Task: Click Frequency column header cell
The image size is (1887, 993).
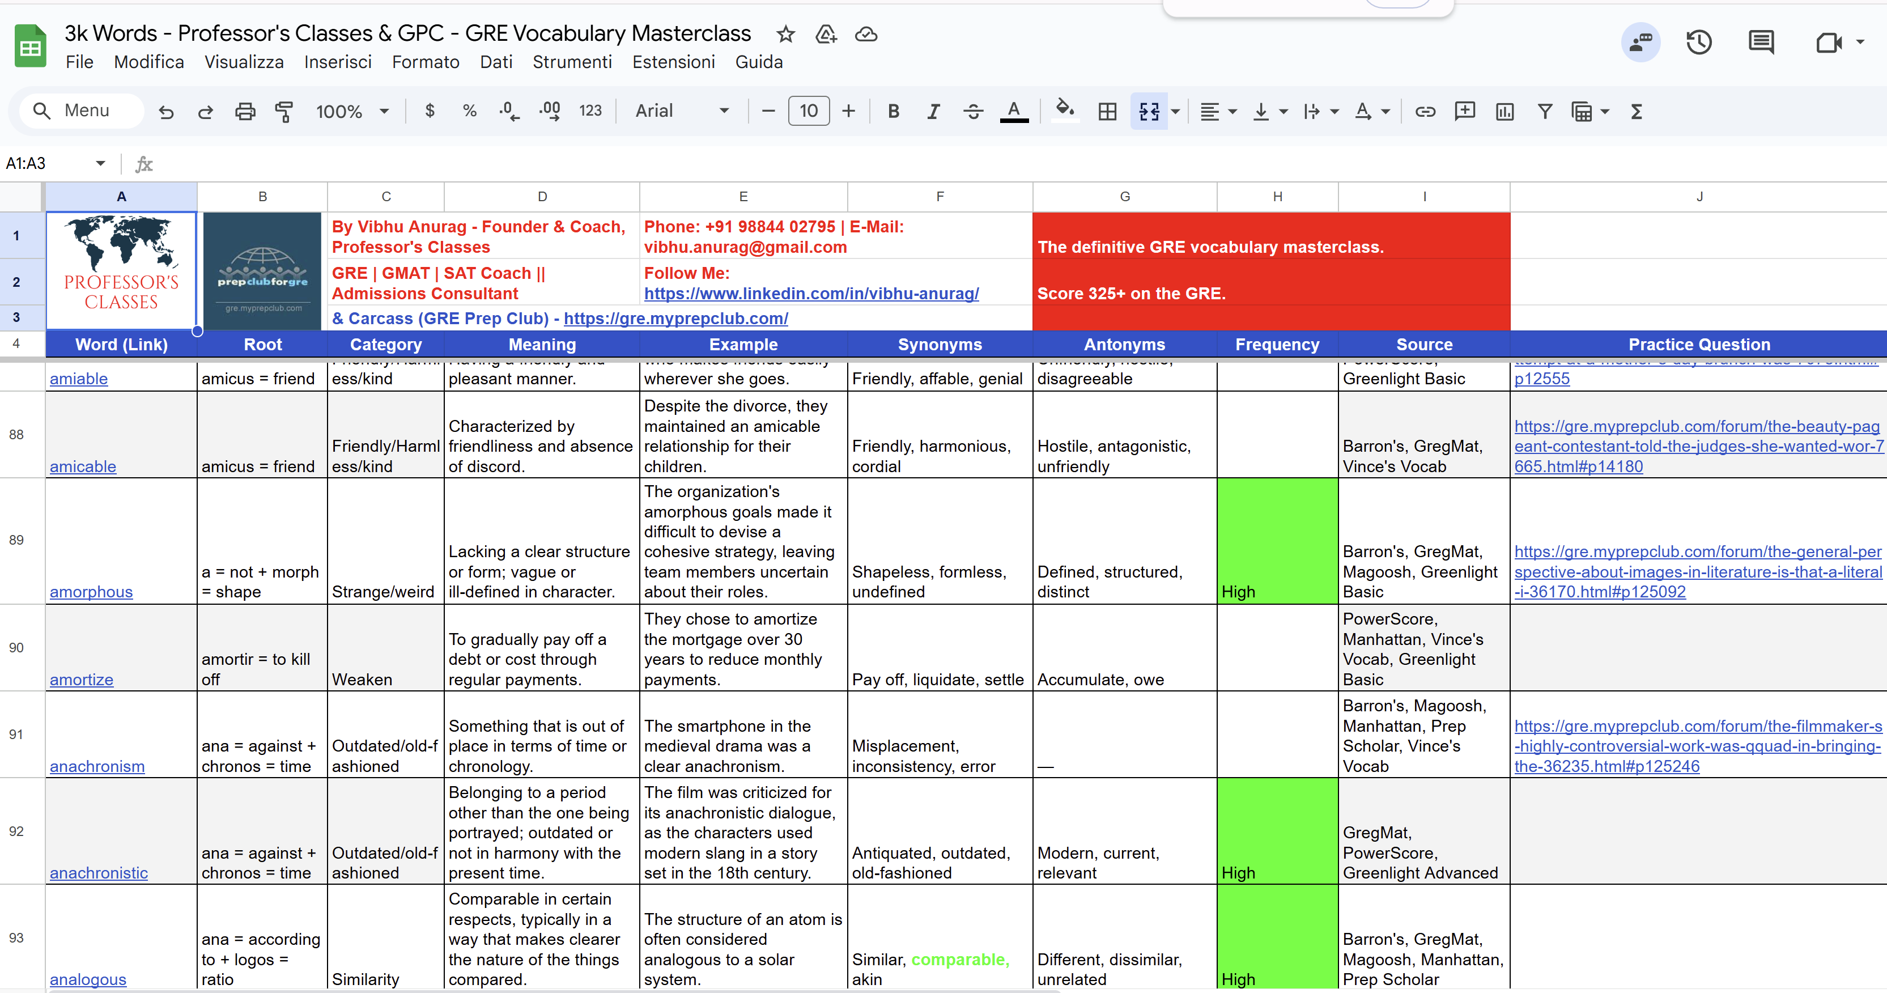Action: [1277, 345]
